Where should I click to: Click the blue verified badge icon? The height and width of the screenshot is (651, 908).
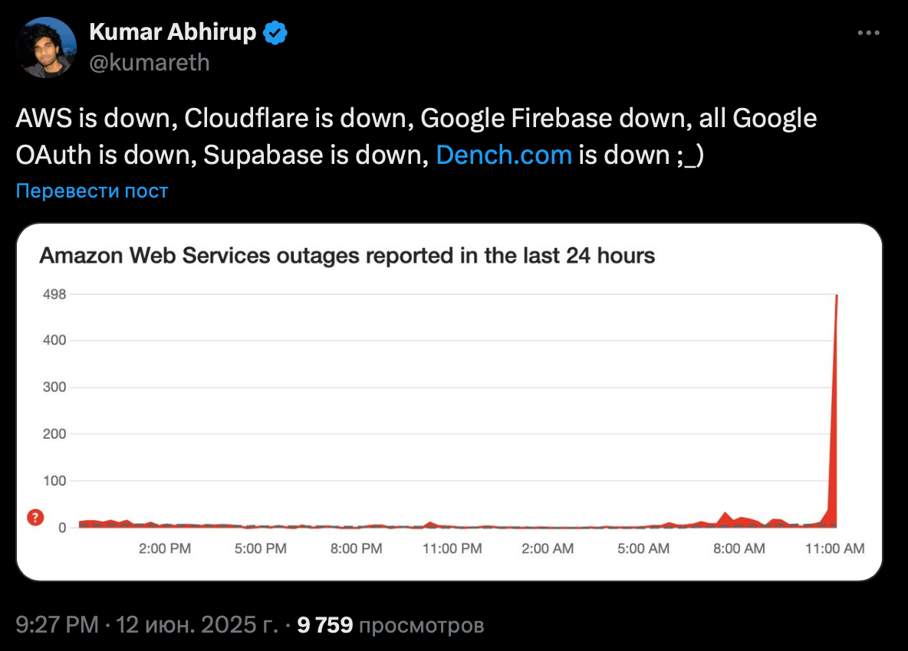[x=275, y=32]
